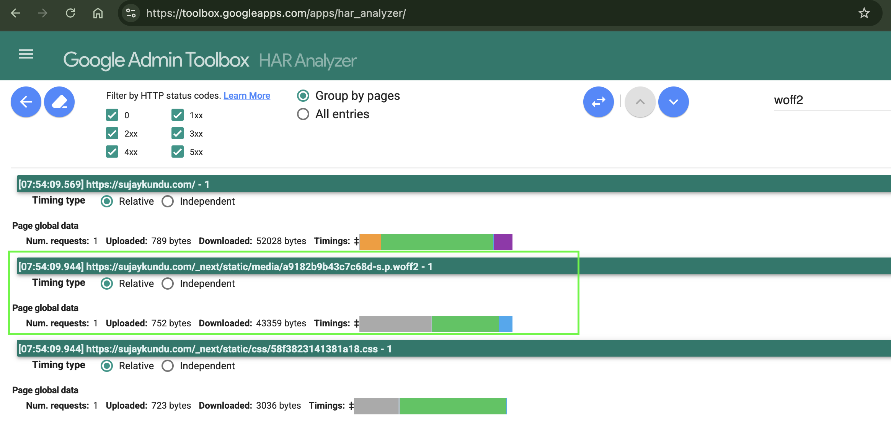Uncheck the 2xx status filter
This screenshot has width=891, height=427.
[112, 134]
